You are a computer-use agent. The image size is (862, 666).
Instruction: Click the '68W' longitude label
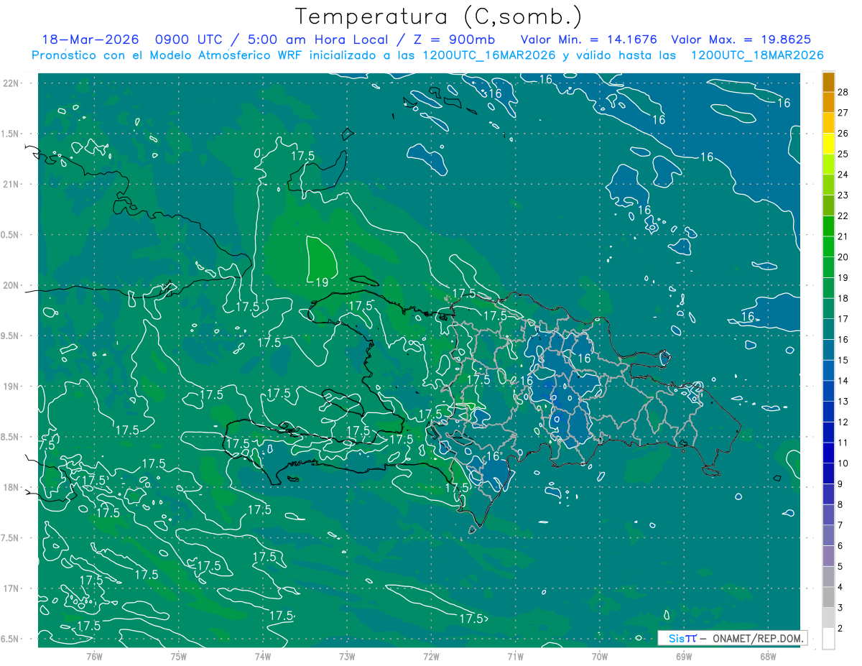click(768, 656)
